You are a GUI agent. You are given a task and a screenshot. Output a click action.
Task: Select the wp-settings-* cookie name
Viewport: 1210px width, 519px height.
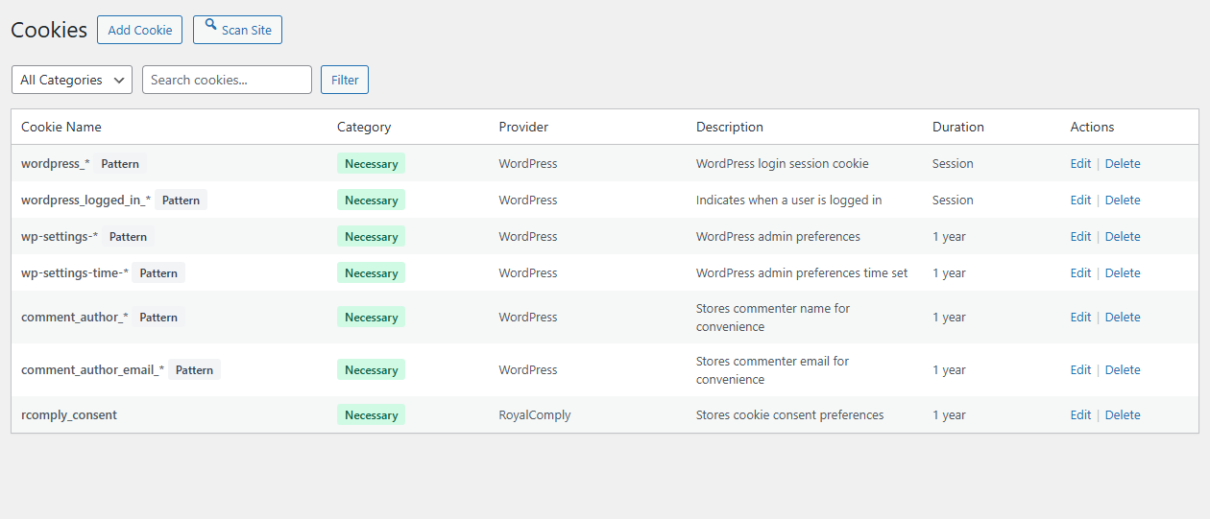60,236
